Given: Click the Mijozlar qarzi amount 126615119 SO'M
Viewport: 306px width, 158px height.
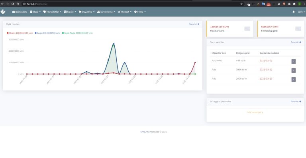Looking at the screenshot, I should (x=220, y=27).
